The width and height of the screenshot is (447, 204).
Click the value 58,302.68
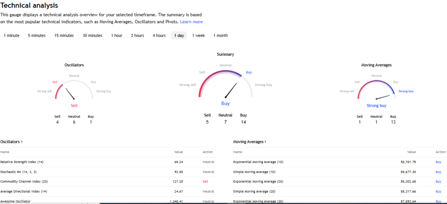(x=408, y=181)
